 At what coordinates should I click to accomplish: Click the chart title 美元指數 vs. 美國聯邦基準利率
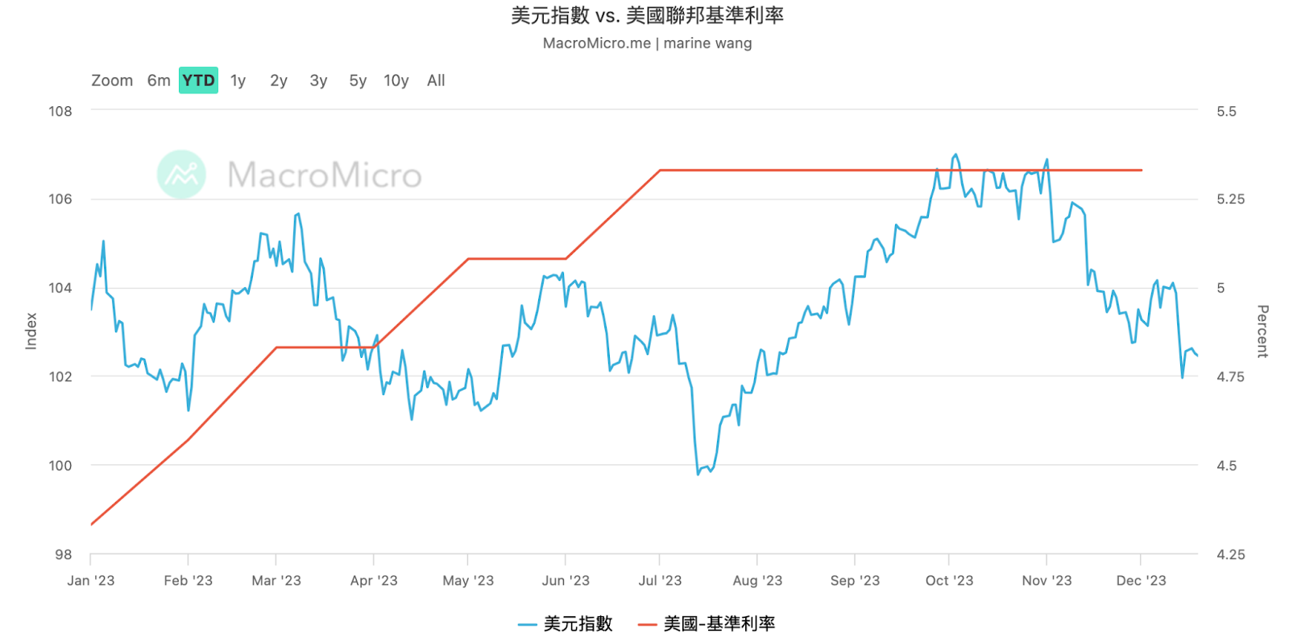(647, 15)
